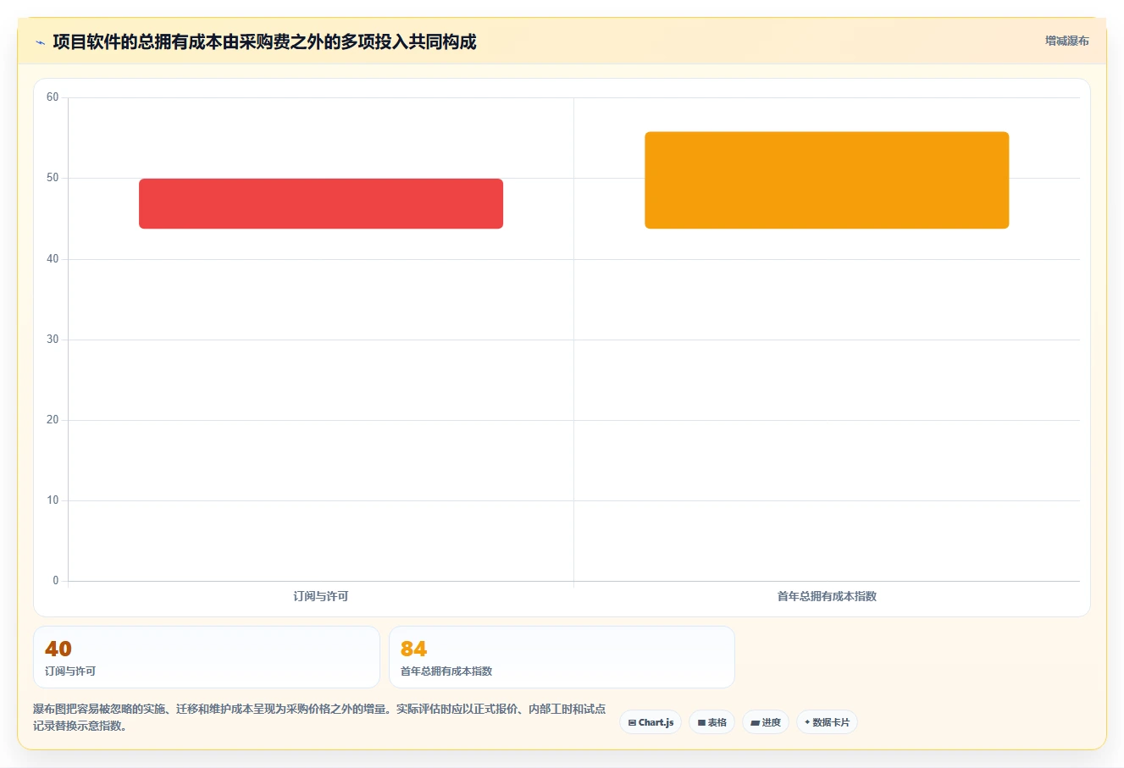Click the orange 首年总拥有成本指数 bar
This screenshot has height=768, width=1124.
[x=827, y=180]
